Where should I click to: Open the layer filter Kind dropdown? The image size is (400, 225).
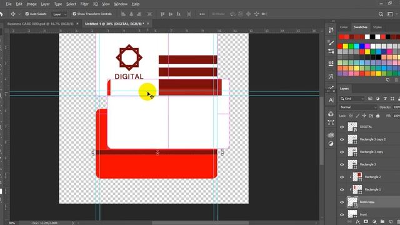pyautogui.click(x=352, y=99)
